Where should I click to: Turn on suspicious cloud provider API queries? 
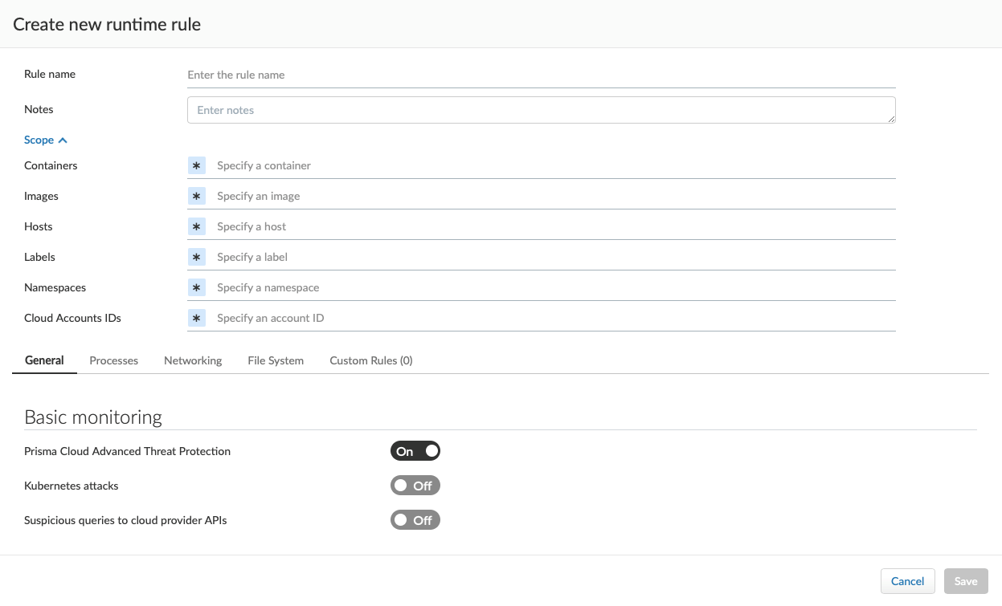tap(415, 520)
